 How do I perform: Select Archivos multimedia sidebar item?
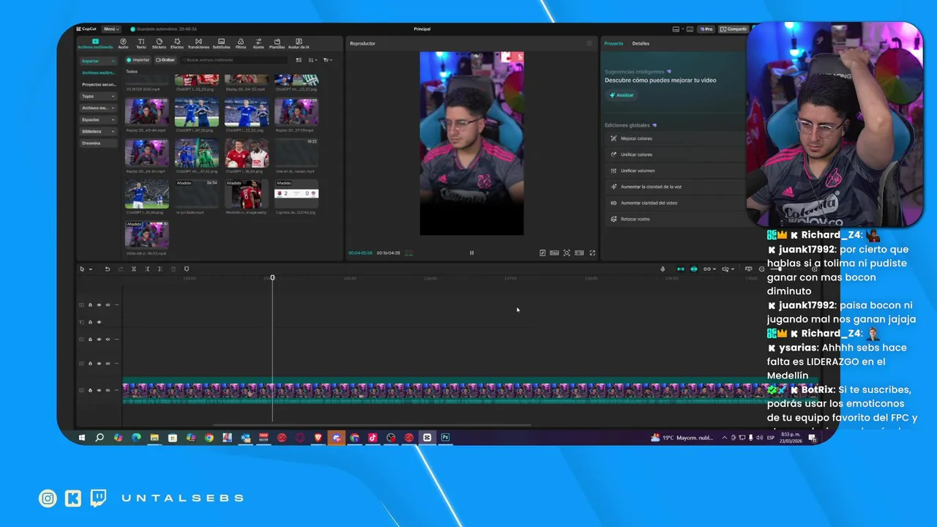point(98,72)
